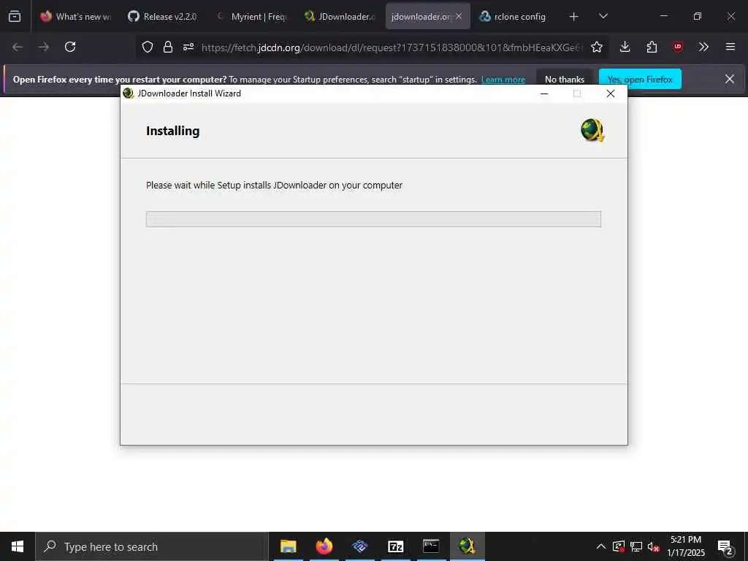Click the JDownloader globe logo in the wizard header

[592, 130]
